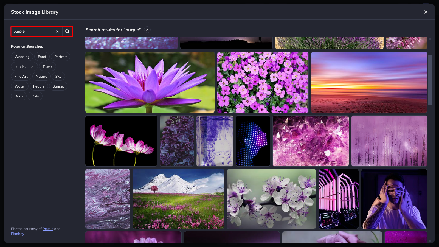This screenshot has height=247, width=439.
Task: Choose the Portrait search category
Action: pyautogui.click(x=60, y=57)
